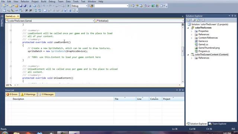Click the Properties icon in the Solution Explorer toolbar
The image size is (238, 134).
click(189, 20)
